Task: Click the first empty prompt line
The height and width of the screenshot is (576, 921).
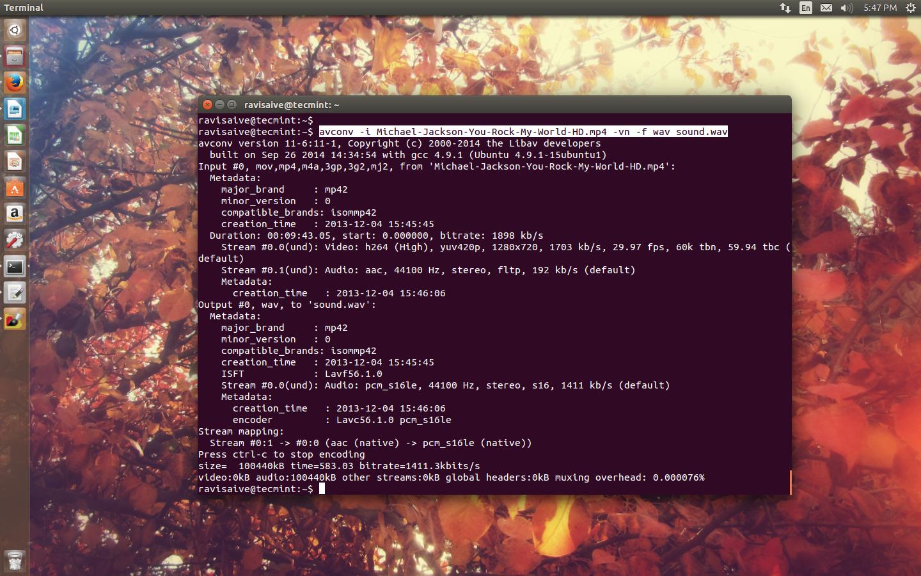Action: click(x=256, y=120)
